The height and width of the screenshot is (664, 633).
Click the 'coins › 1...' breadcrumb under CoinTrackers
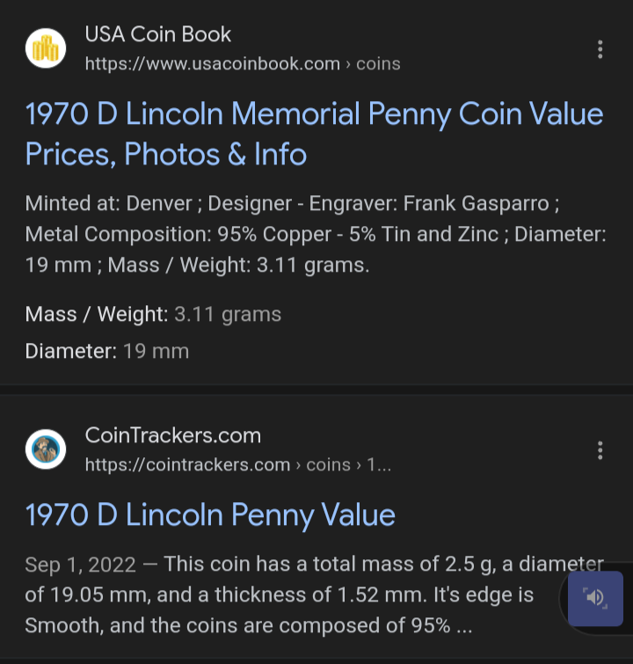pyautogui.click(x=348, y=465)
